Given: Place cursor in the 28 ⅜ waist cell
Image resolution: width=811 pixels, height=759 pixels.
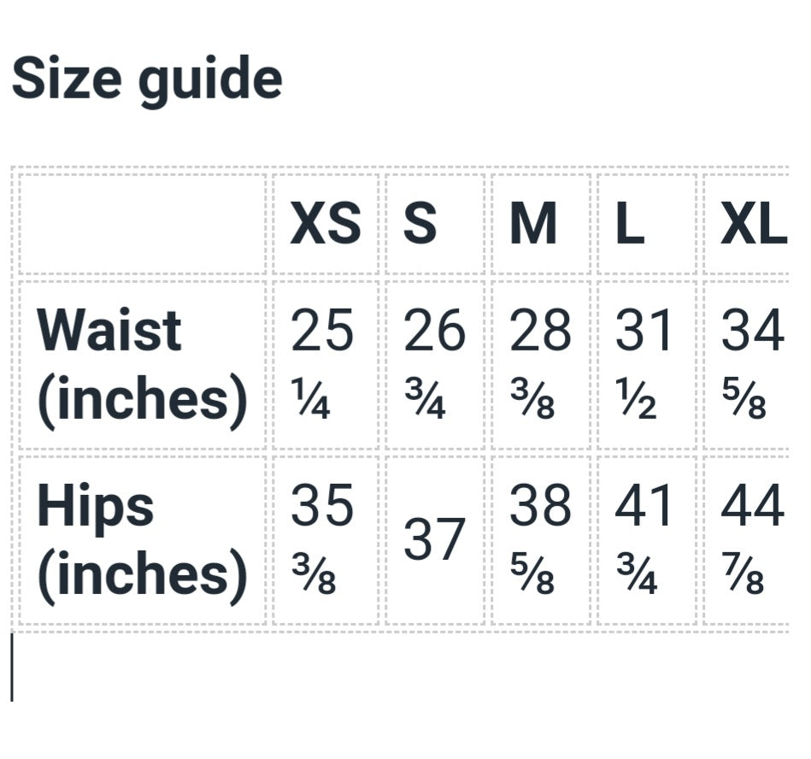Looking at the screenshot, I should click(541, 365).
